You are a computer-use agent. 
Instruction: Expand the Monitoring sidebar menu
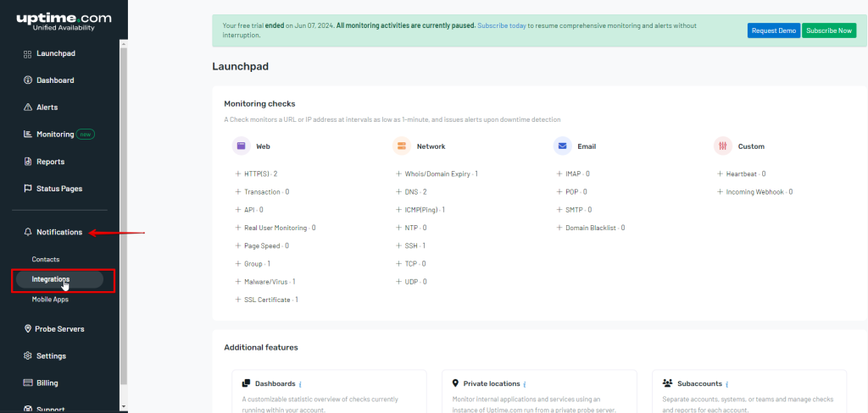(55, 135)
